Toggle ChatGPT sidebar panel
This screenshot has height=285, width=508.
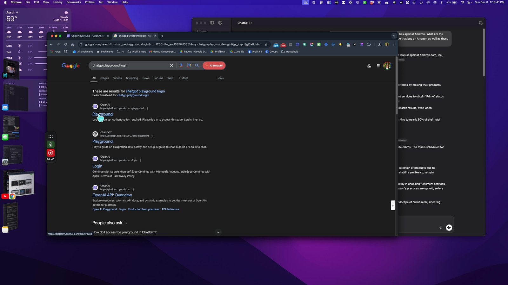point(212,23)
